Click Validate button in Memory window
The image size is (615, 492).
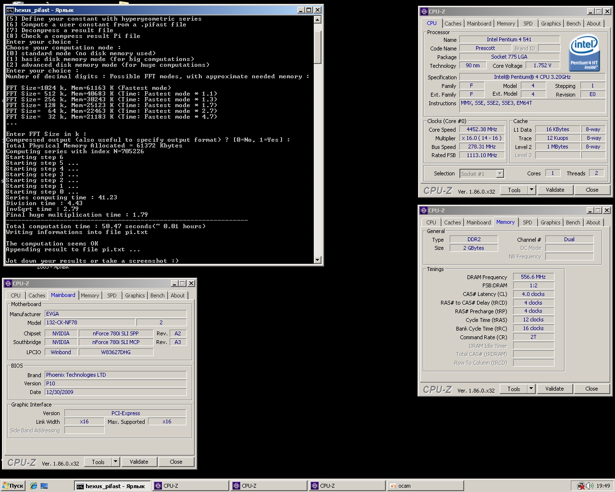coord(554,389)
